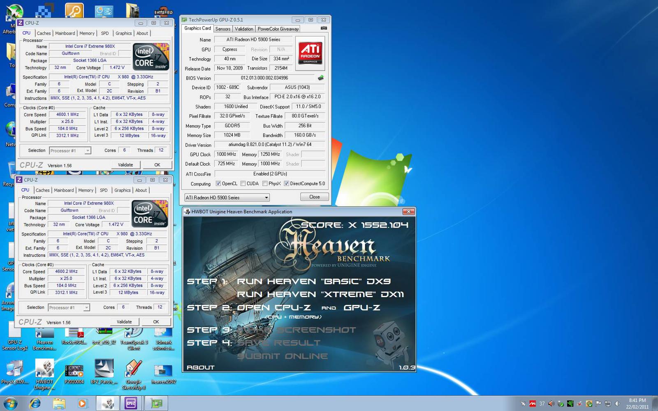Click the GPU Clock 1000 MHz field

pyautogui.click(x=226, y=155)
